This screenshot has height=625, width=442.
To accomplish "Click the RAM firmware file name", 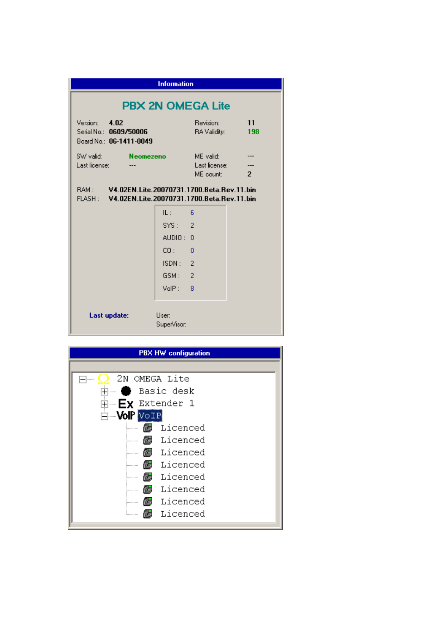I will (182, 190).
